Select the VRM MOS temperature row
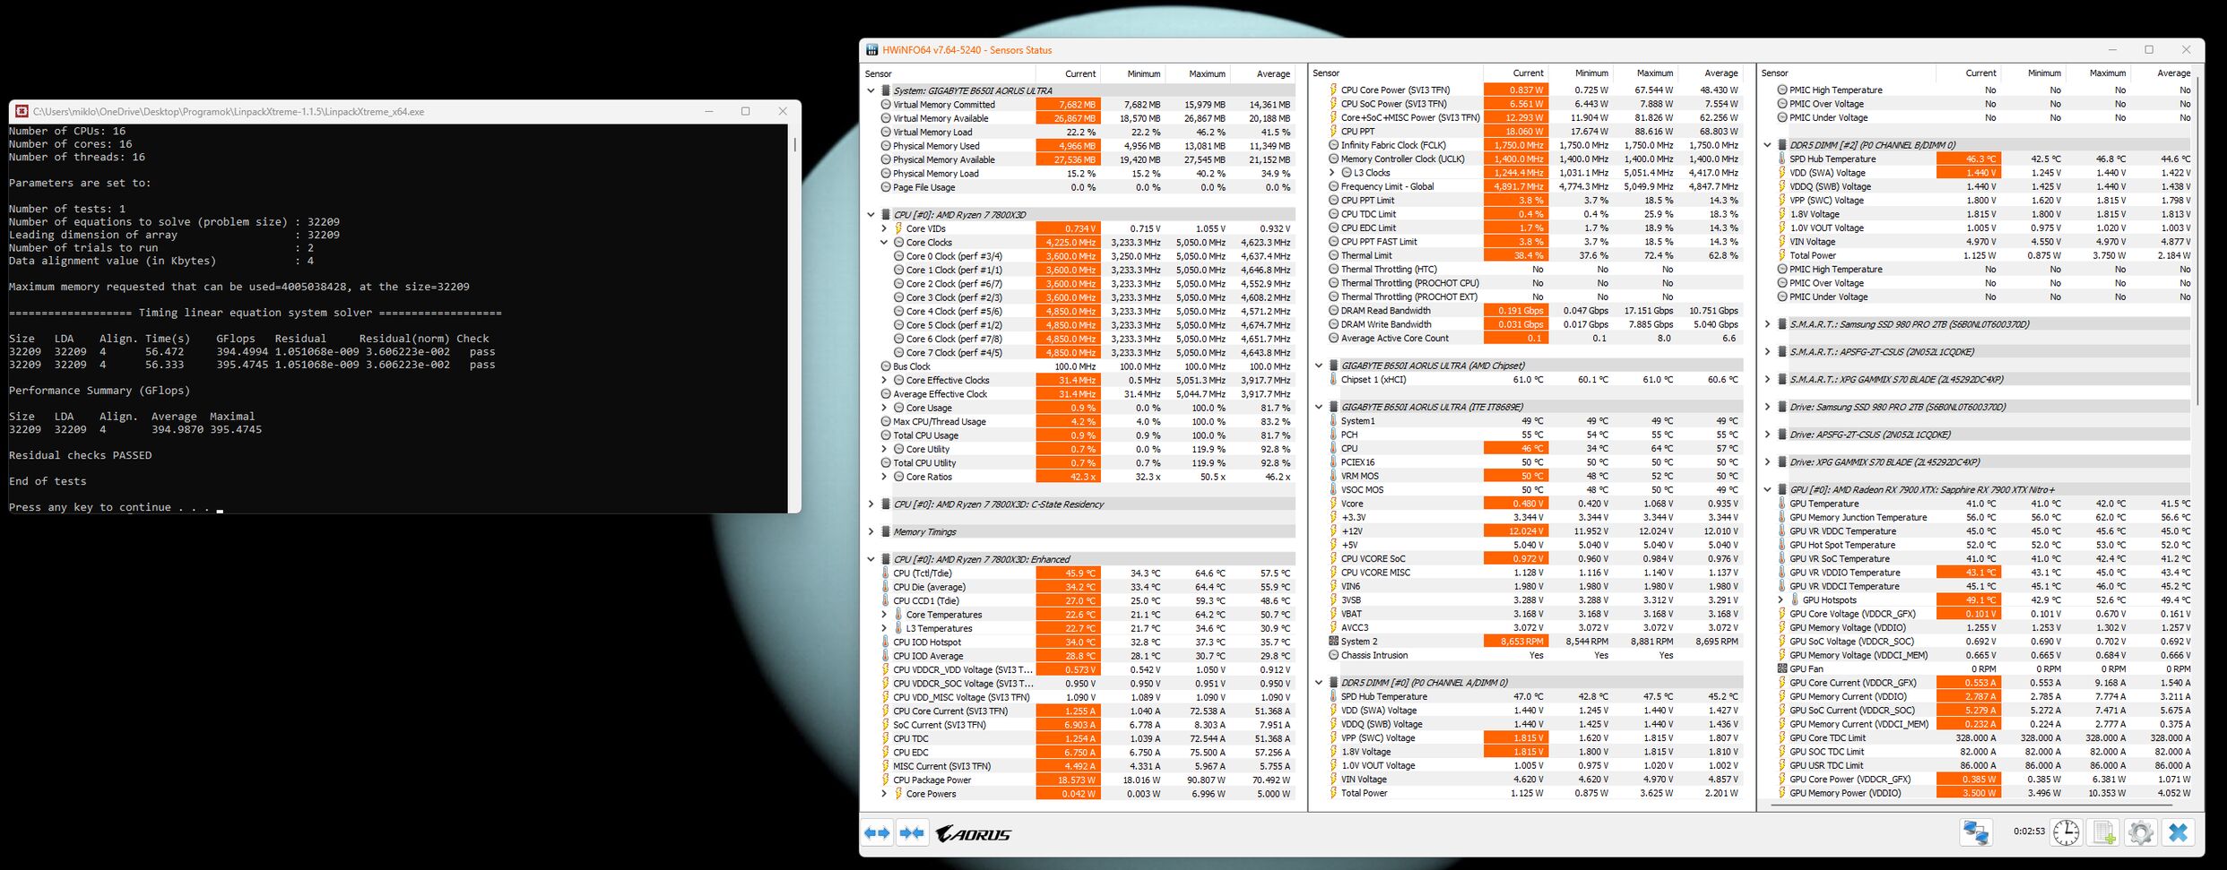2227x870 pixels. 1528,476
